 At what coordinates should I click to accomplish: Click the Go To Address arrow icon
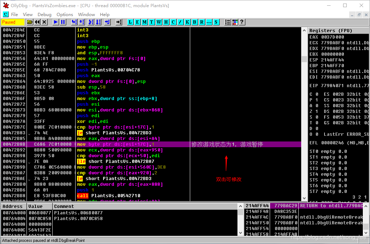pos(119,22)
